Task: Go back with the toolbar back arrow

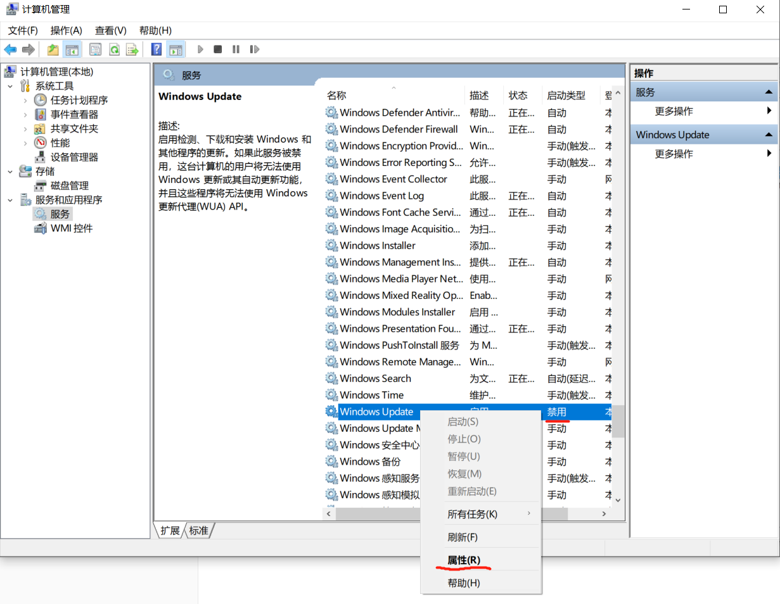Action: (x=10, y=49)
